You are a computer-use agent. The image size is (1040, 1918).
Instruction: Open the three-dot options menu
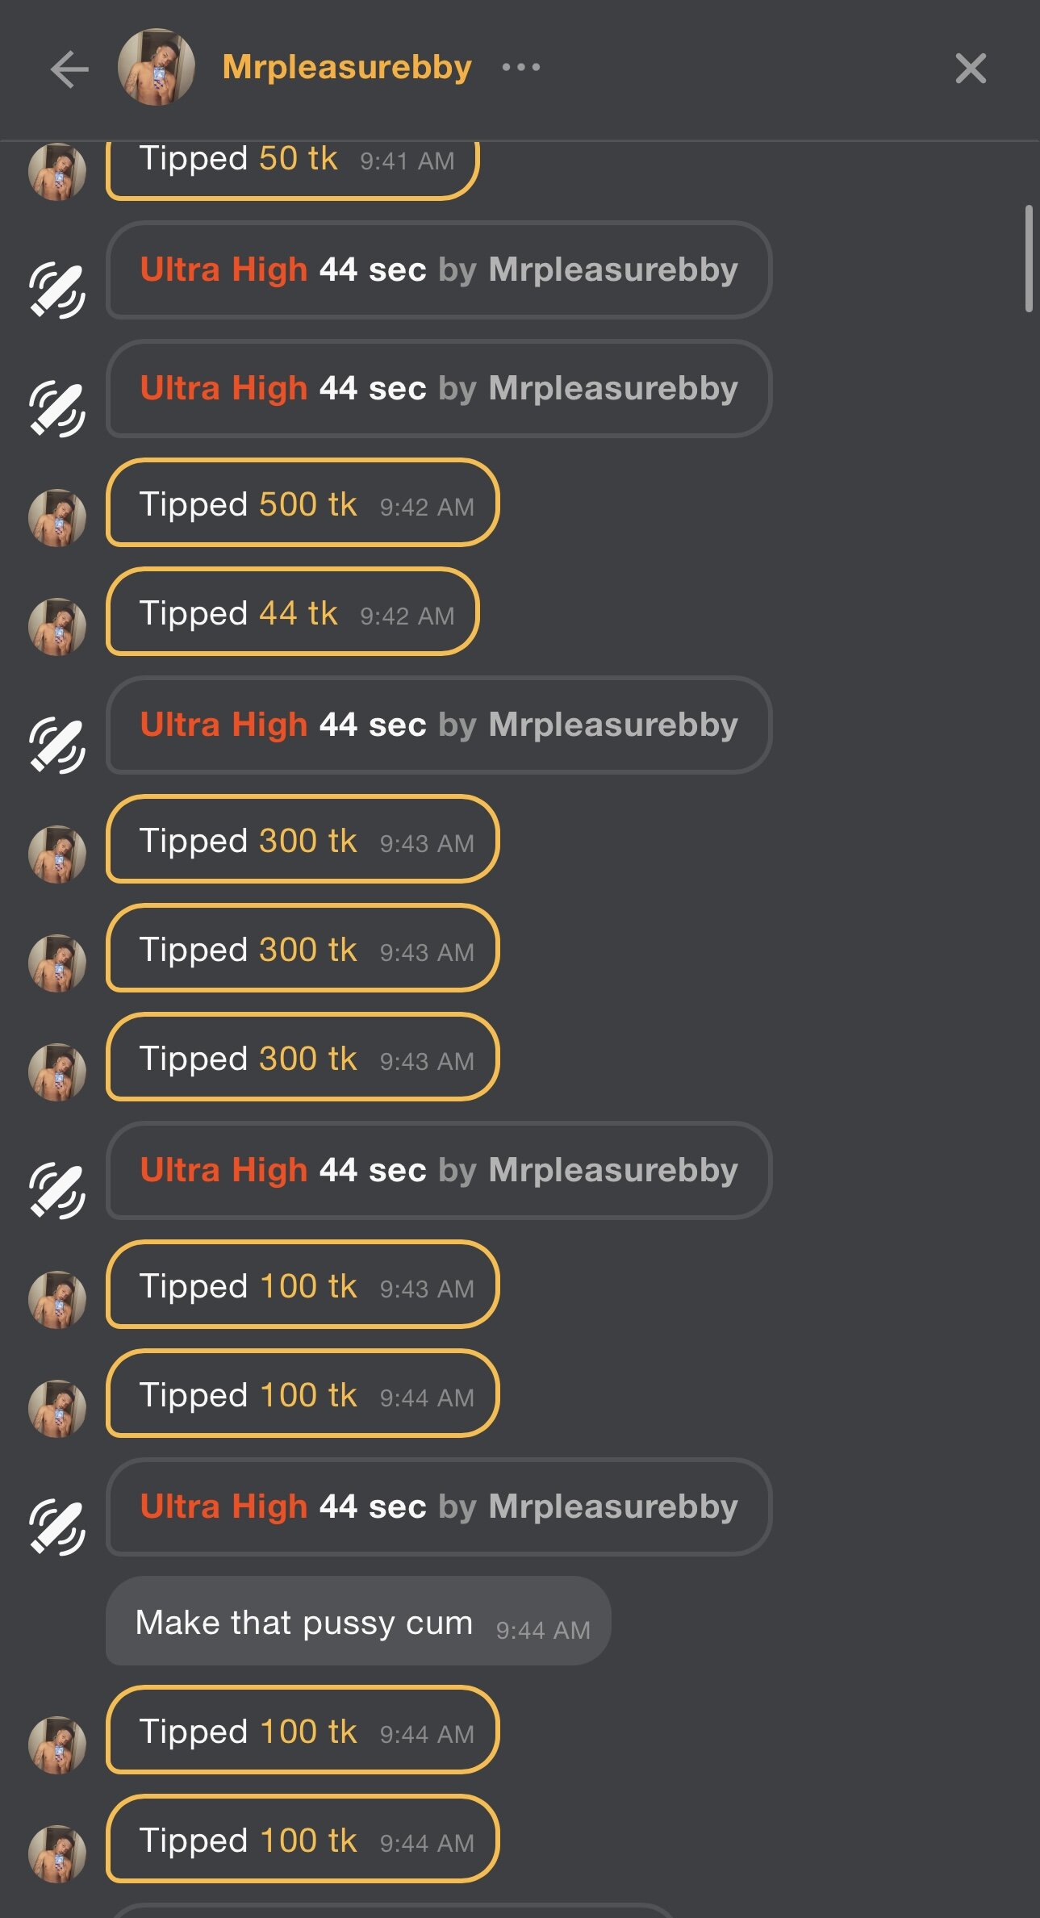tap(521, 67)
